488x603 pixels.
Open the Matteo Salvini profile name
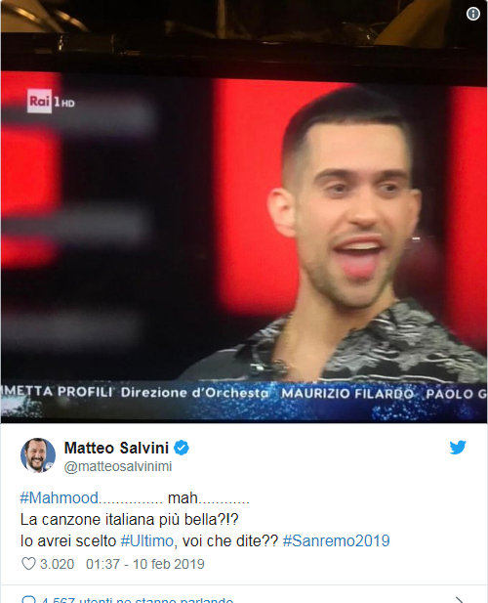[x=116, y=448]
